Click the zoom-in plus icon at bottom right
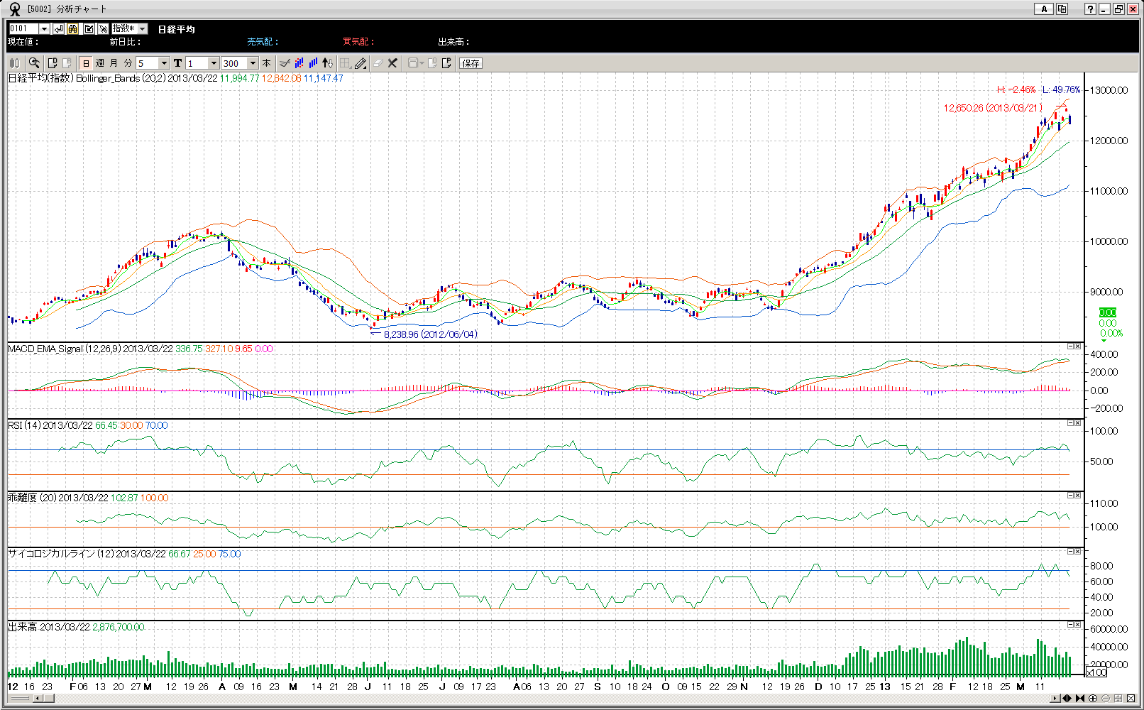This screenshot has height=710, width=1144. (x=1093, y=699)
